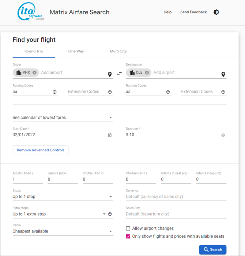Viewport: 245px width, 256px height.
Task: Click the Currency input field
Action: tap(176, 197)
